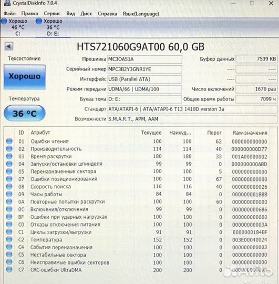This screenshot has width=279, height=284.
Task: Select the Ошибки чтения attribute text
Action: (49, 141)
